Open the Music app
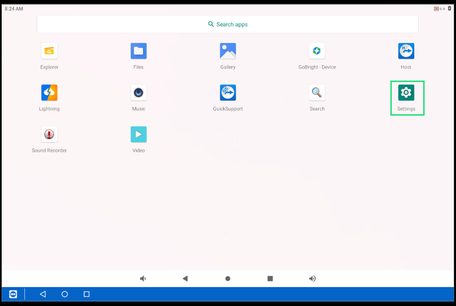Screen dimensions: 456x306 coord(138,93)
